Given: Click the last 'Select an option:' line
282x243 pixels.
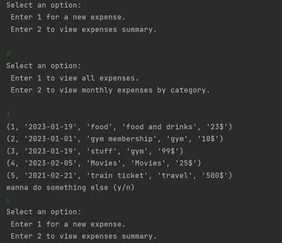Looking at the screenshot, I should (x=43, y=212).
